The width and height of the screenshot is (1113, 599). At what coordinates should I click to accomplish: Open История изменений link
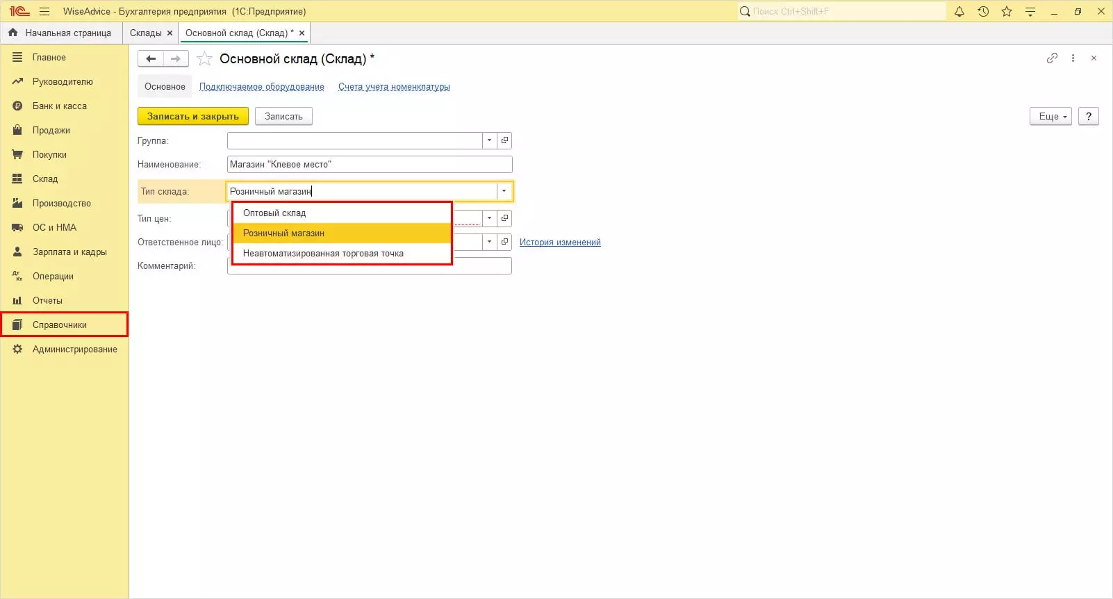point(560,243)
